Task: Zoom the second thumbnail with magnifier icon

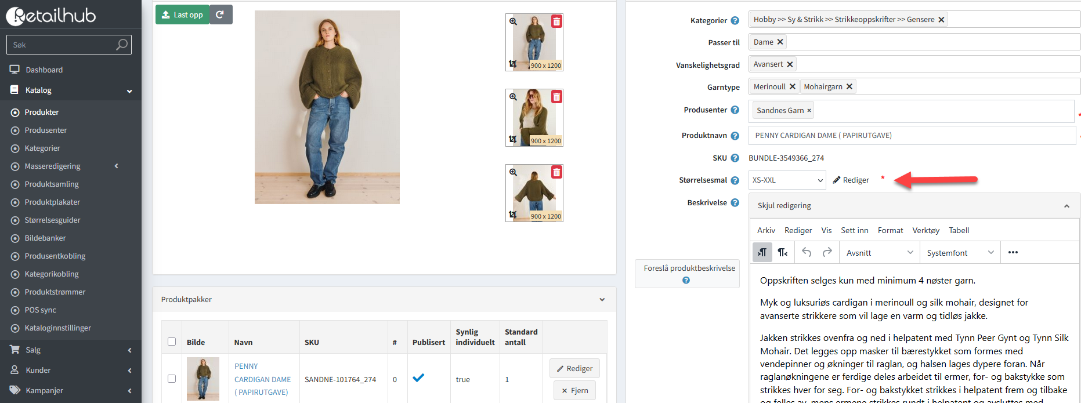Action: [x=513, y=97]
